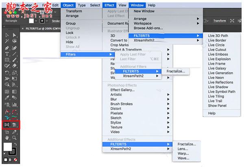Click the control bar white fill swatch
This screenshot has width=244, height=167.
tap(31, 21)
